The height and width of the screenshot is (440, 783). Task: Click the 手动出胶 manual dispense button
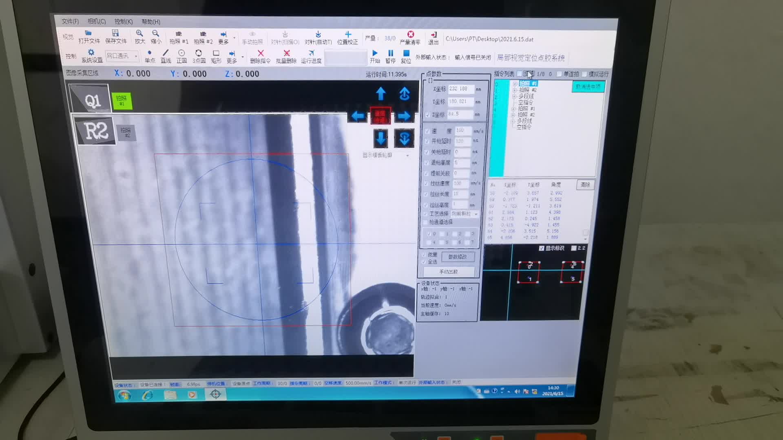(x=448, y=271)
